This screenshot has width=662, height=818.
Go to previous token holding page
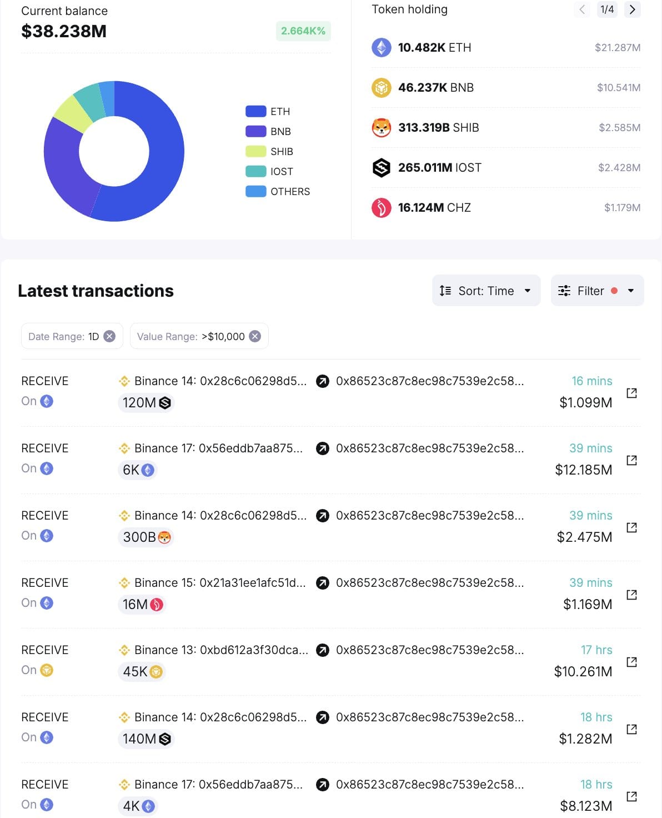pos(582,9)
